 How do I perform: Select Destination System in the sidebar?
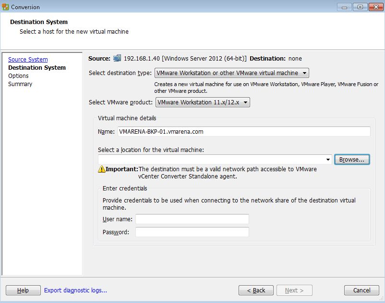pos(37,68)
